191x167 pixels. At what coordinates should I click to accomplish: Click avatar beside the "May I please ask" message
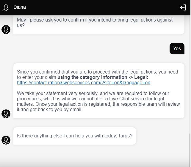pos(6,30)
